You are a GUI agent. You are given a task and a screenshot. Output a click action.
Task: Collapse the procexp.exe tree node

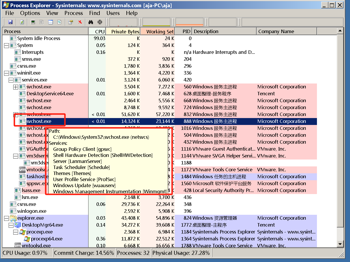(16, 232)
